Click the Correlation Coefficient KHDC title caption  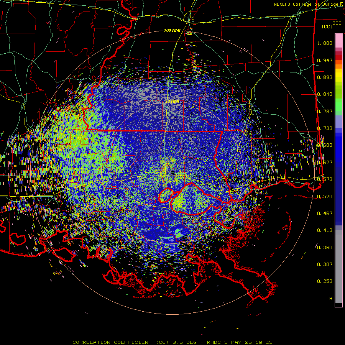[x=172, y=342]
